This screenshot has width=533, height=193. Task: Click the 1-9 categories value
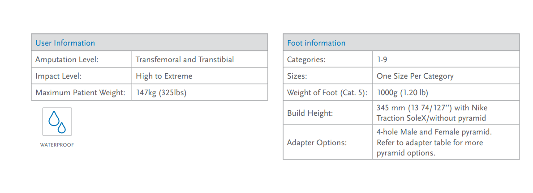[x=382, y=59]
